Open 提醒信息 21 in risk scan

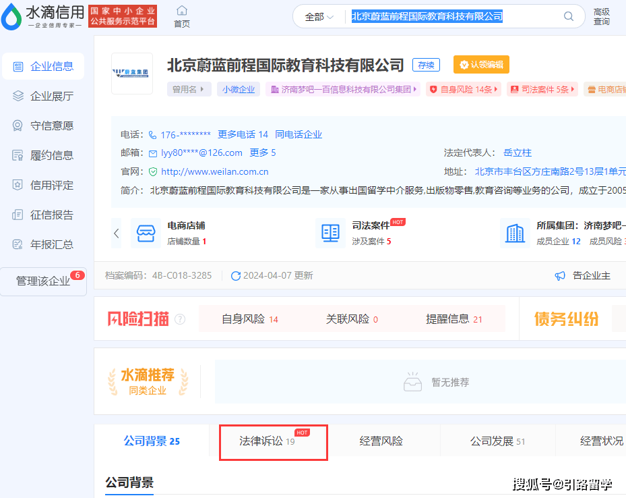tap(454, 319)
